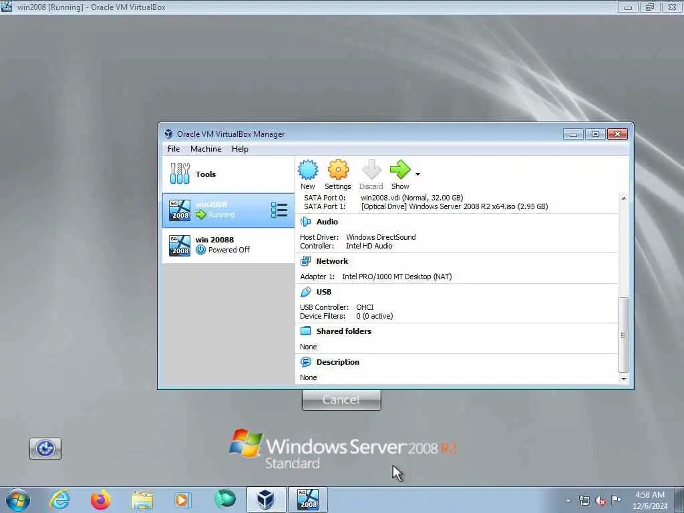Select the Tools item in sidebar

tap(228, 174)
